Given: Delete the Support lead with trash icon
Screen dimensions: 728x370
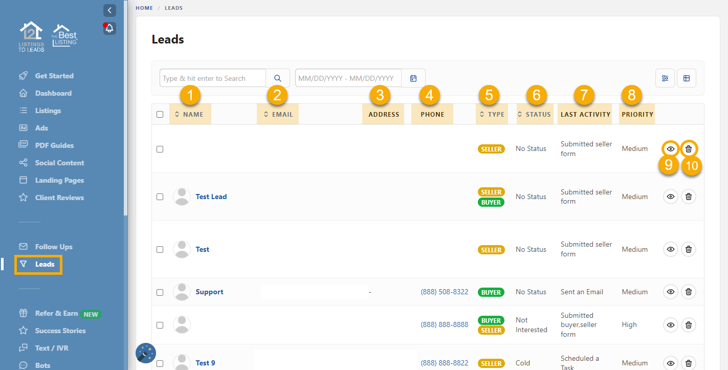Looking at the screenshot, I should (689, 292).
